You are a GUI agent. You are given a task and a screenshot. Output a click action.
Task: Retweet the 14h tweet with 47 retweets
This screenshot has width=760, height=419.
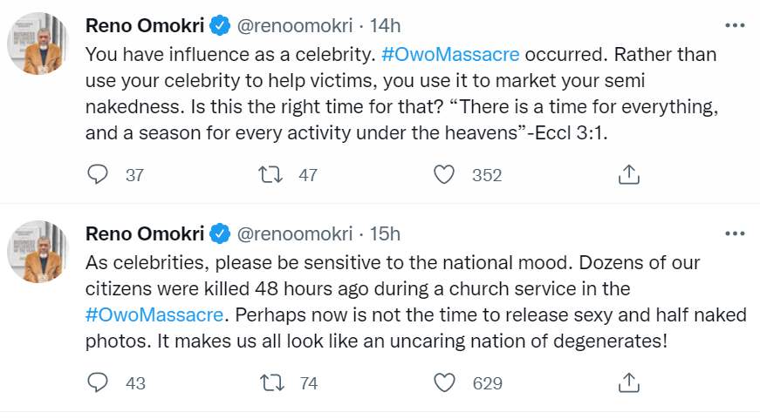[x=270, y=175]
